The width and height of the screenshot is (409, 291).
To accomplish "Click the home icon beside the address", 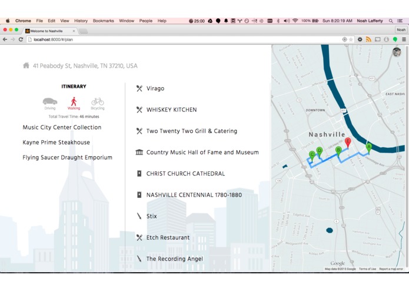I will [x=26, y=65].
